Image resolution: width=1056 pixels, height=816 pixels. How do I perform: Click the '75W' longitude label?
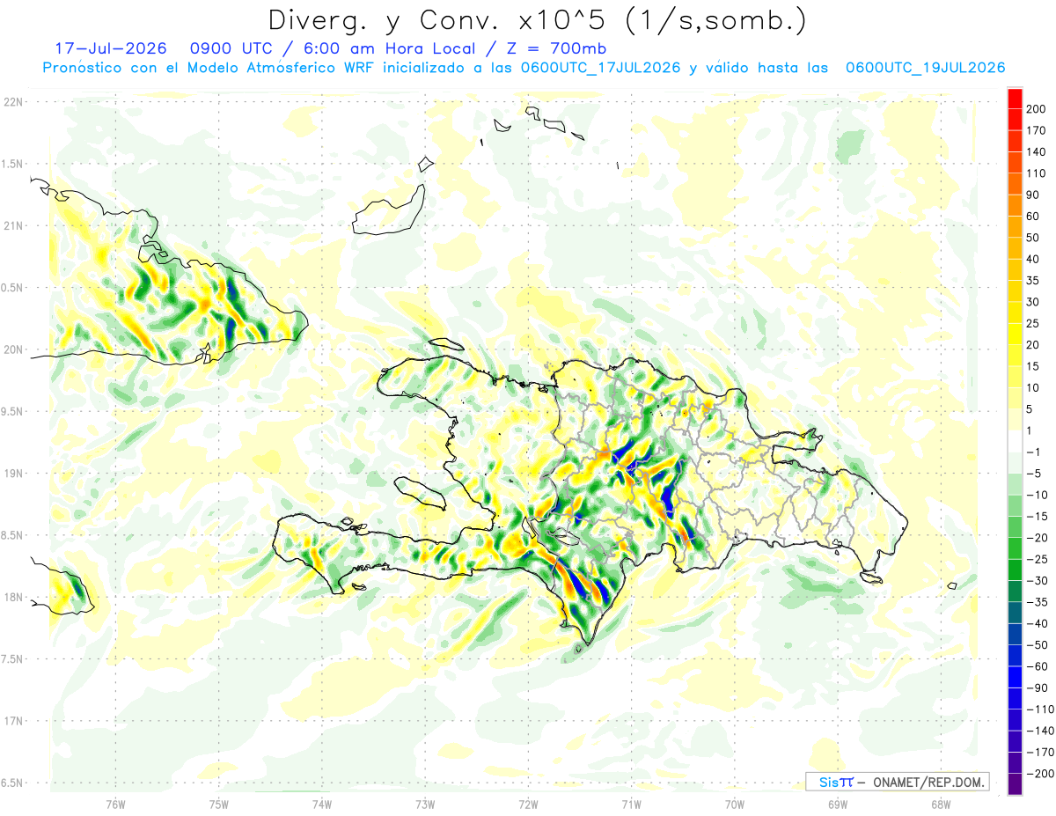coord(218,804)
